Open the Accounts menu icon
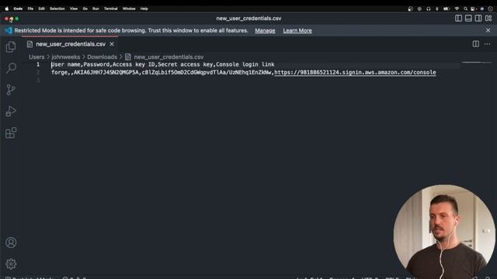The width and height of the screenshot is (497, 279). pos(11,243)
